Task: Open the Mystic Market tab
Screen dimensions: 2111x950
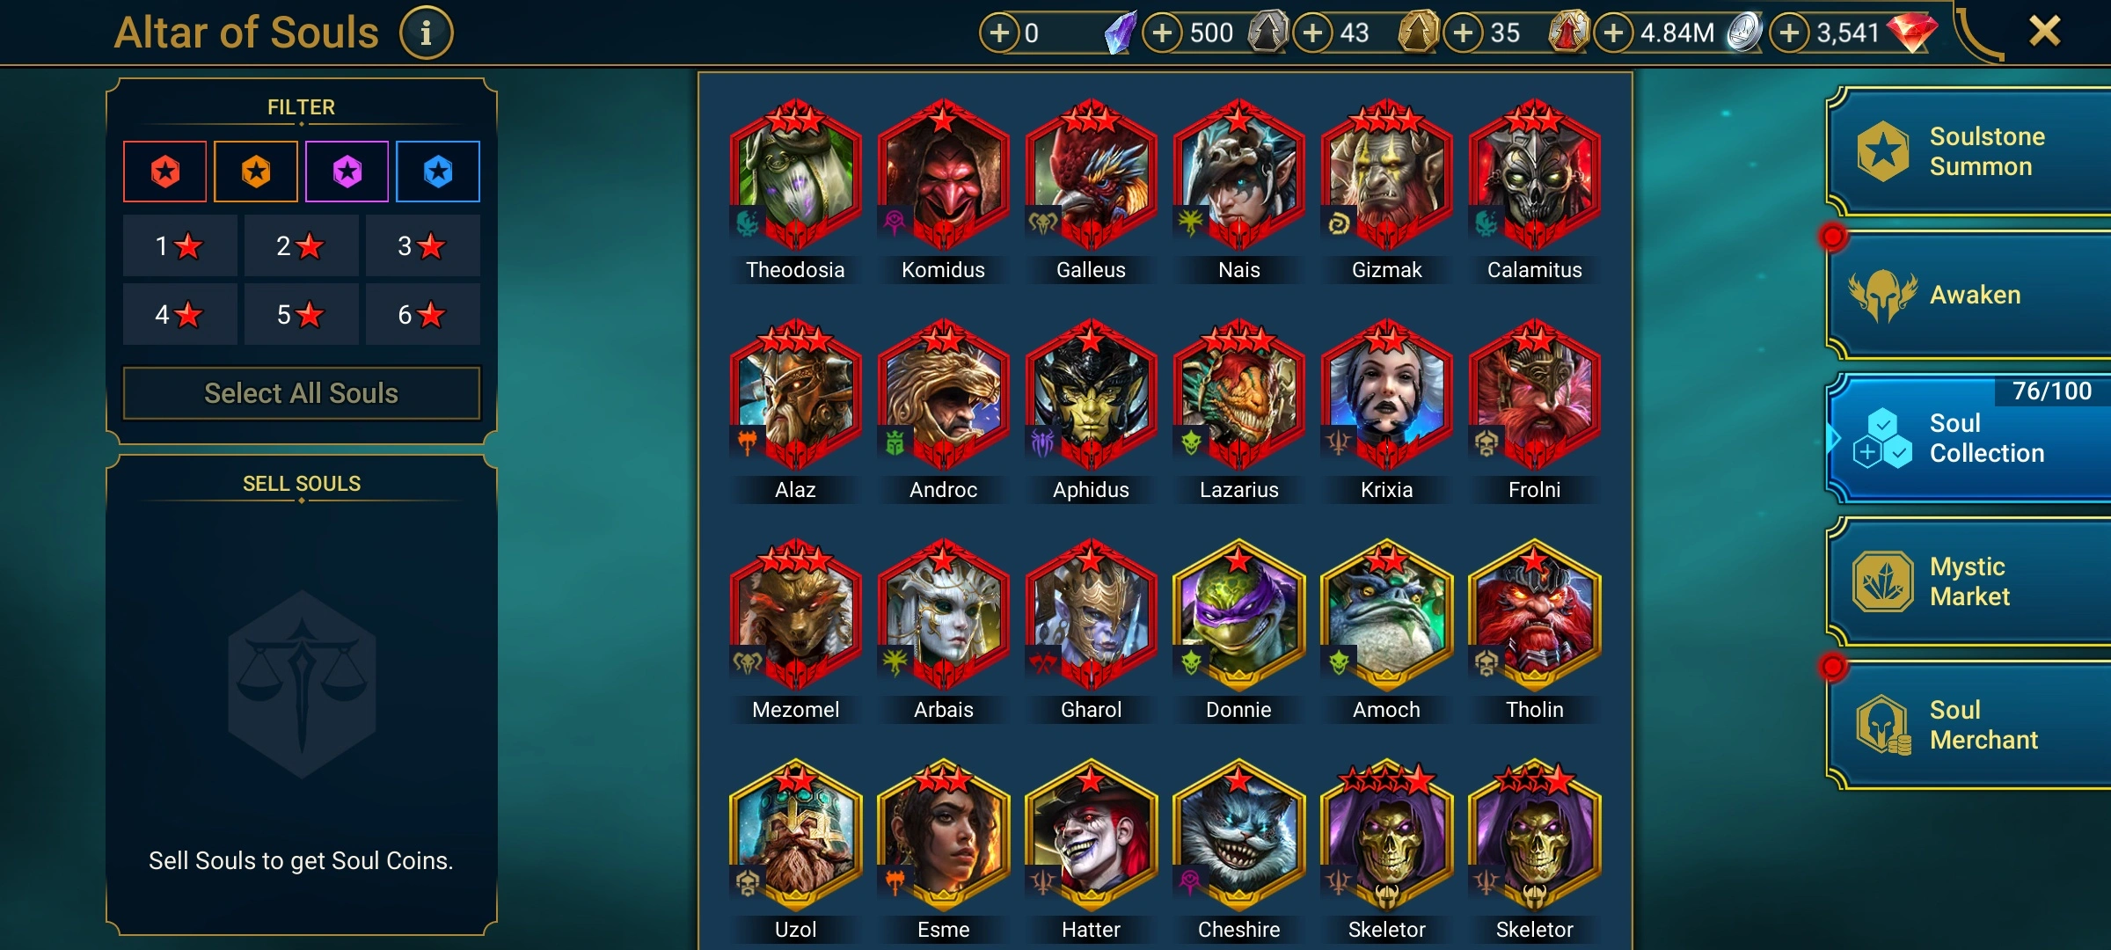Action: point(1970,581)
